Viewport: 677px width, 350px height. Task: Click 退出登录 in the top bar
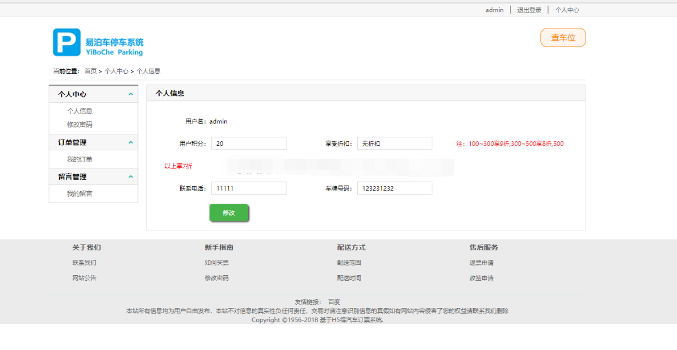[x=529, y=10]
